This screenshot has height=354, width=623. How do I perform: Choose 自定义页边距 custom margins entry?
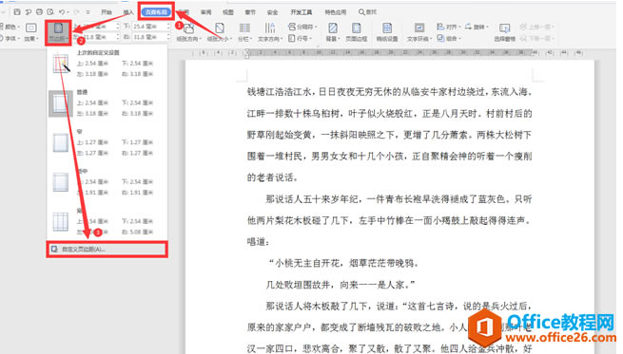point(107,250)
